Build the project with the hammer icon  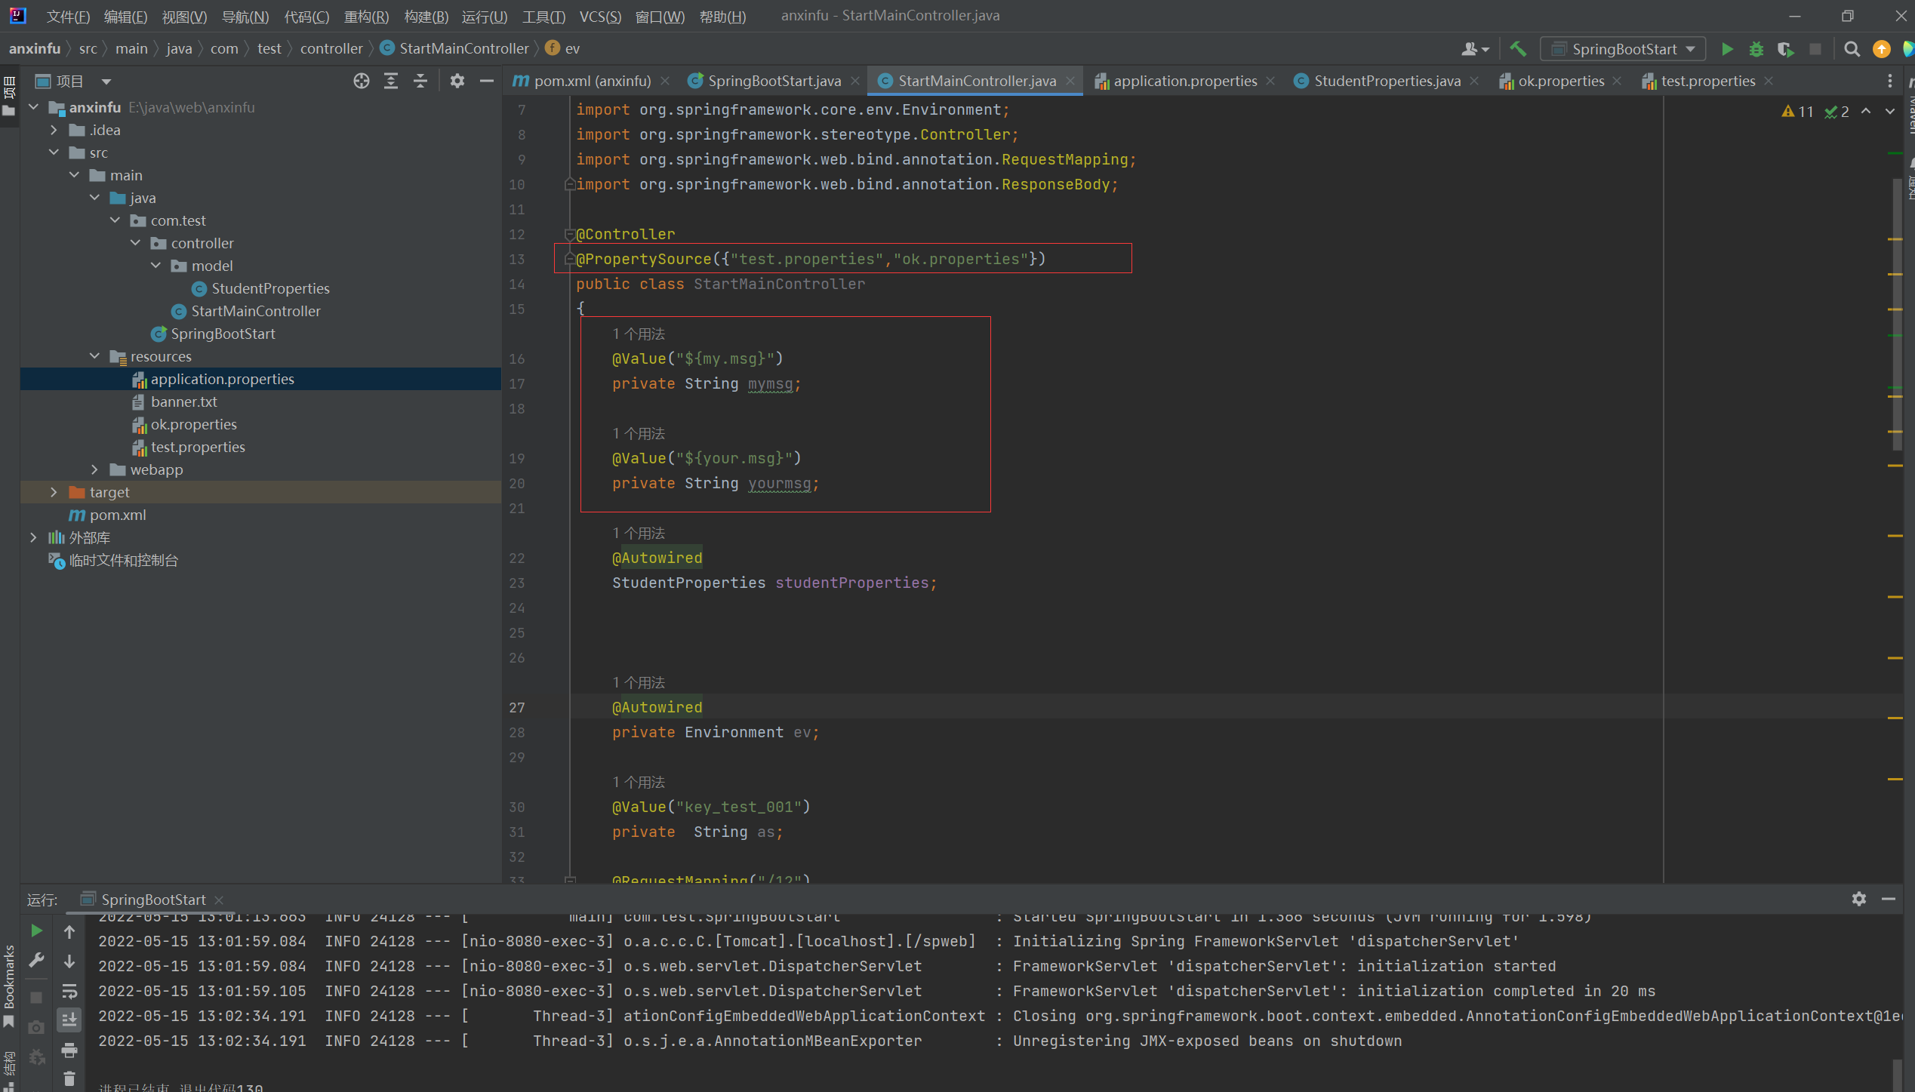click(1517, 49)
